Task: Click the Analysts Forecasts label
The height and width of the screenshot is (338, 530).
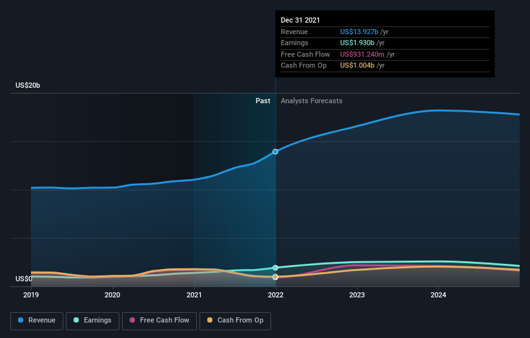Action: tap(312, 101)
